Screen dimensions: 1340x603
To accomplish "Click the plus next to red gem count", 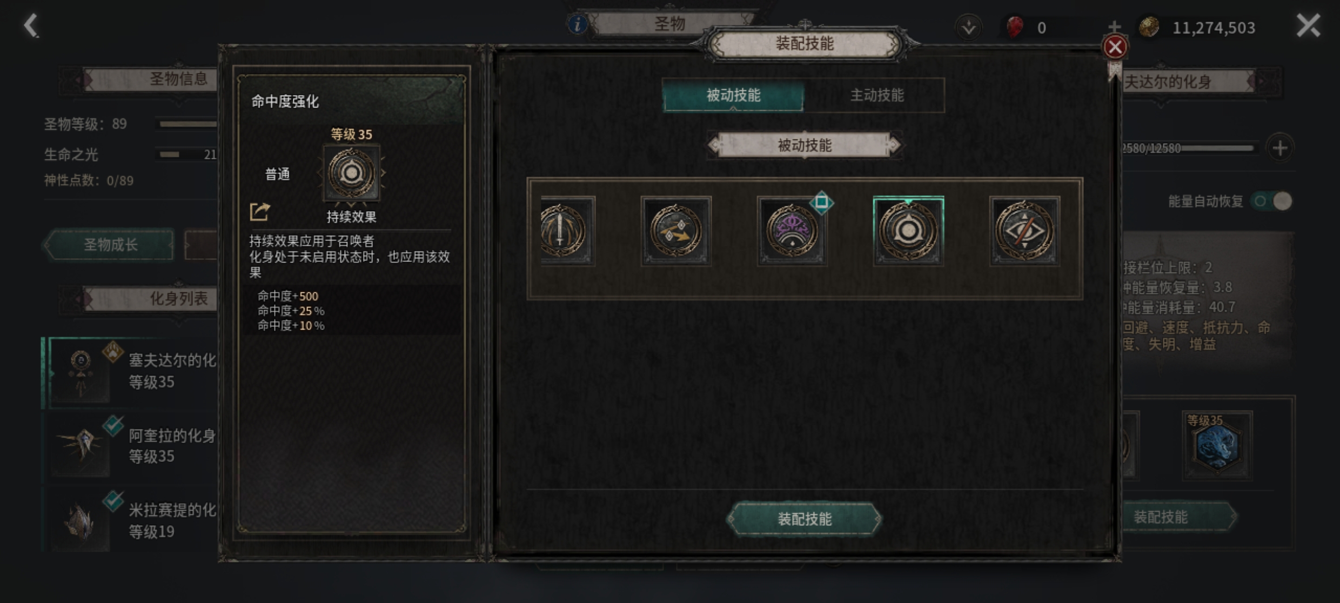I will [x=1114, y=26].
